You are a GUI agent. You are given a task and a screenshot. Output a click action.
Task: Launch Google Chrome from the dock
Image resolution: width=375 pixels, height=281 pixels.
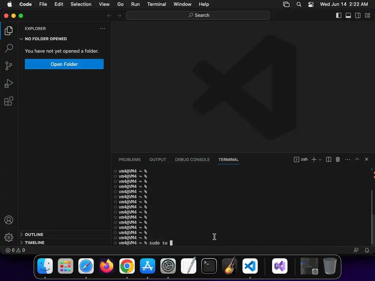click(x=127, y=266)
